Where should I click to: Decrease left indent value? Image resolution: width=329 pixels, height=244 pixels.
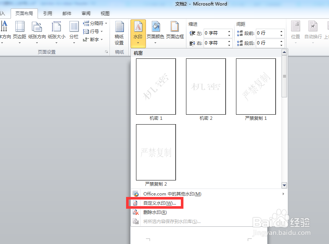(x=229, y=35)
